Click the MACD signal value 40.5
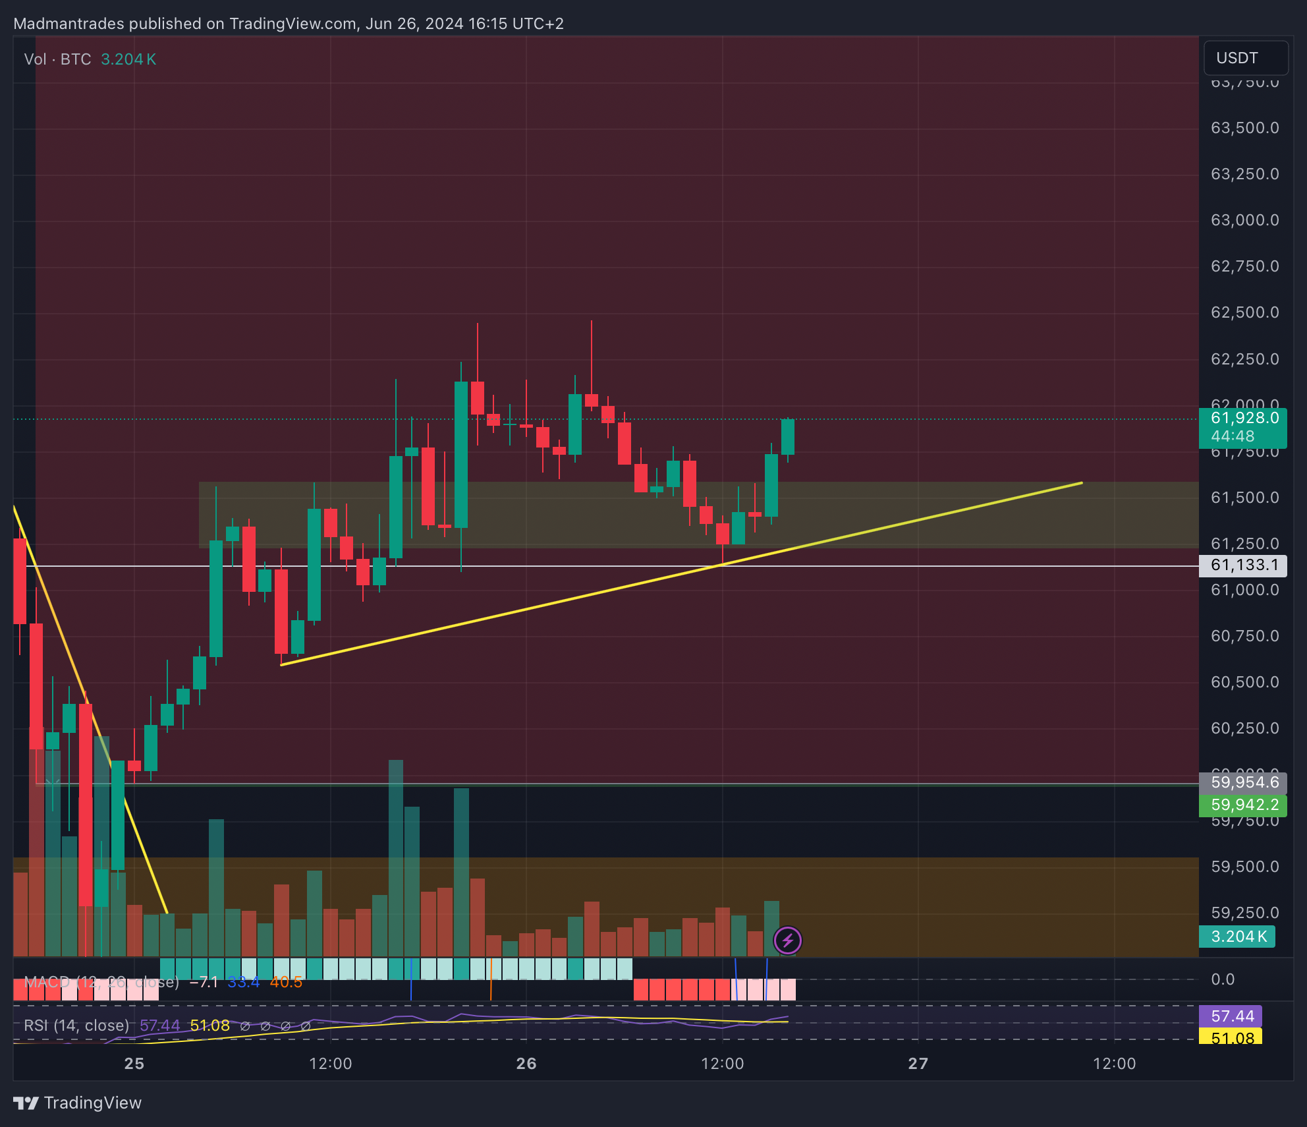The image size is (1307, 1127). click(x=286, y=982)
